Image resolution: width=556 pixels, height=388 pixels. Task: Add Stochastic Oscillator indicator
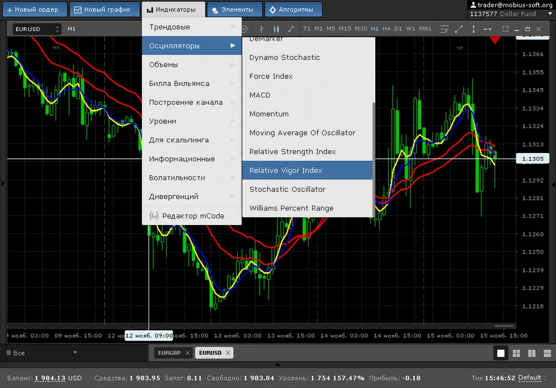[x=308, y=189]
